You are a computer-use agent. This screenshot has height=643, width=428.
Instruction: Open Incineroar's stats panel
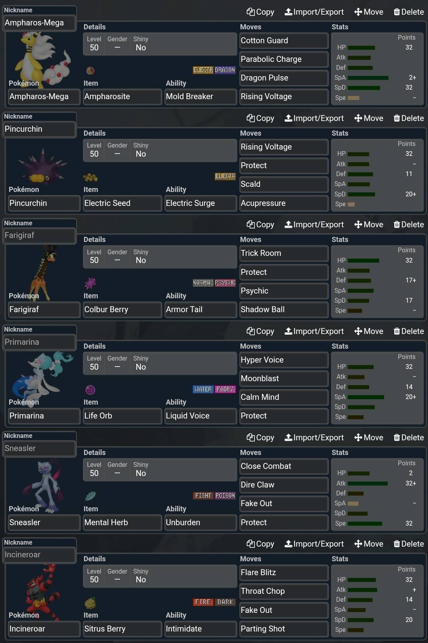378,600
